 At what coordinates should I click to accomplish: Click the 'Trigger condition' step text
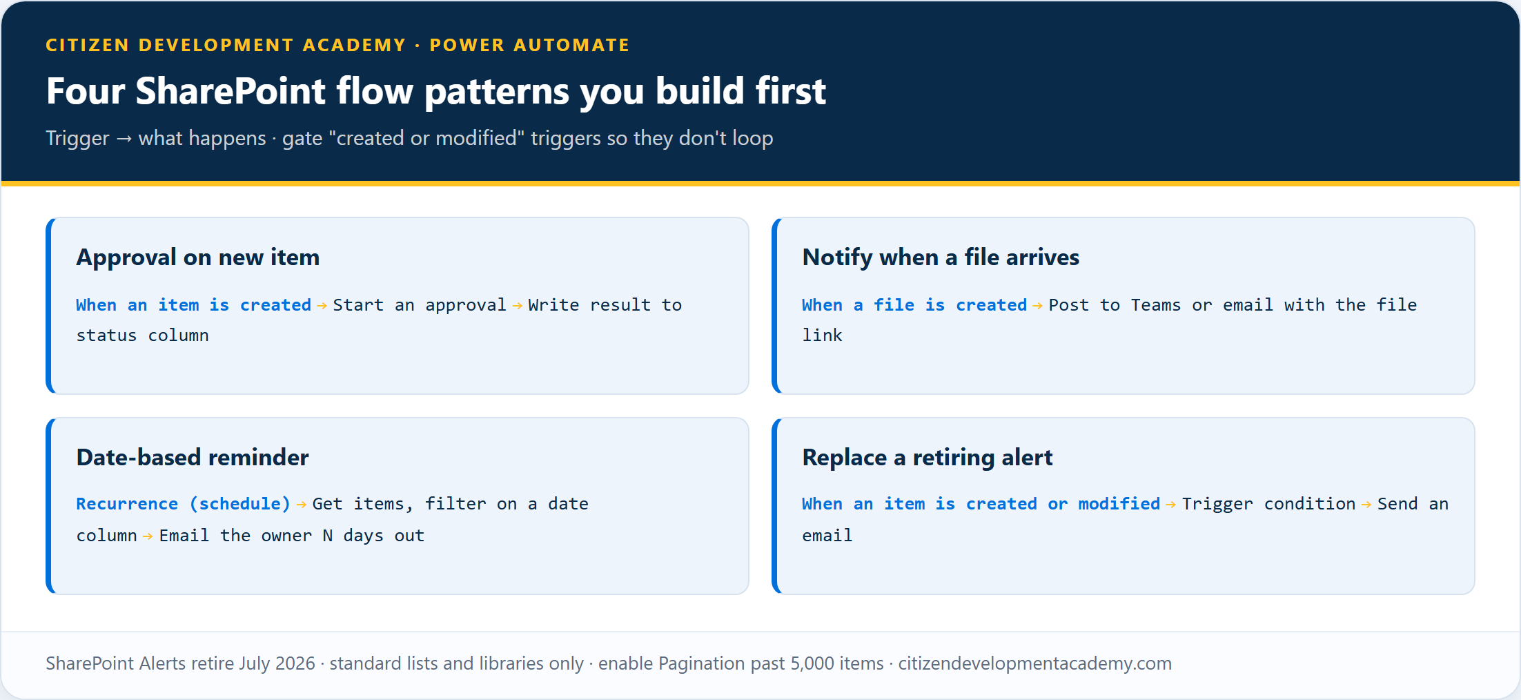(1269, 504)
